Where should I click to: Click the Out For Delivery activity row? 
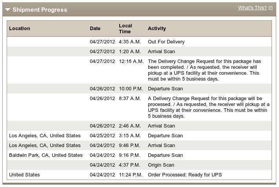click(x=139, y=42)
